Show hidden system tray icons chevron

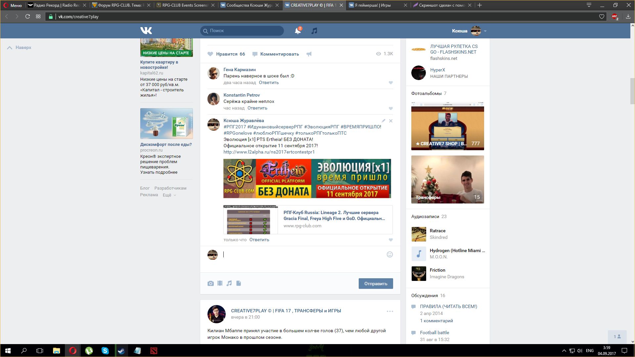564,351
